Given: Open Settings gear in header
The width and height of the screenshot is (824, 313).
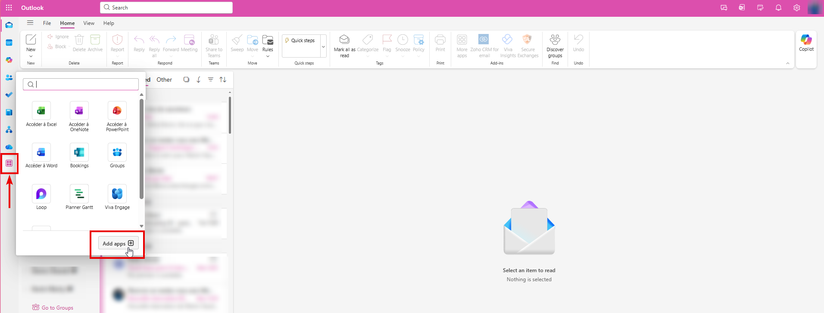Looking at the screenshot, I should [796, 8].
